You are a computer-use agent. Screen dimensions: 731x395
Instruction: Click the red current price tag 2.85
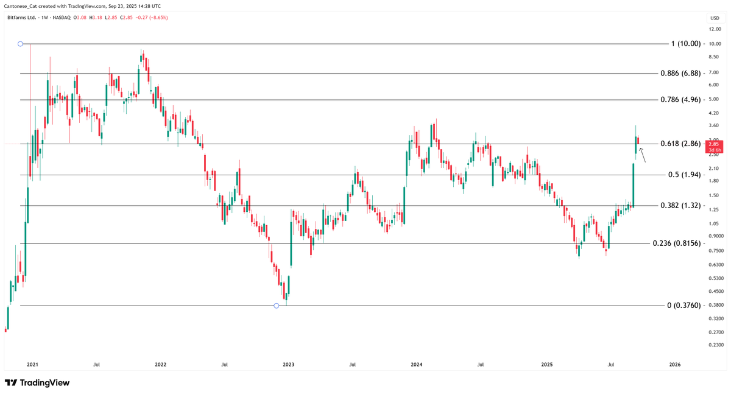coord(715,146)
